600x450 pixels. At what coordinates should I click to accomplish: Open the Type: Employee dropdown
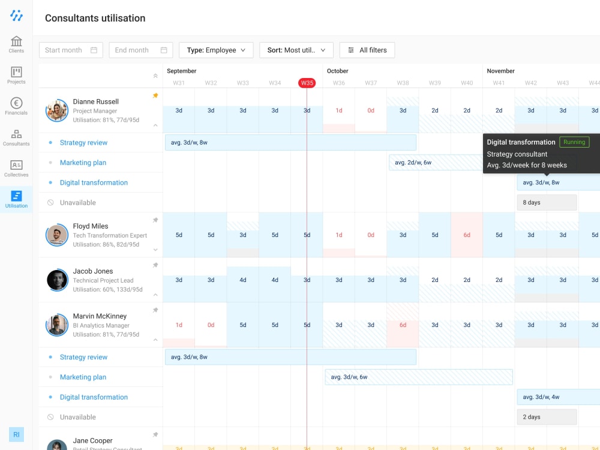[x=216, y=50]
